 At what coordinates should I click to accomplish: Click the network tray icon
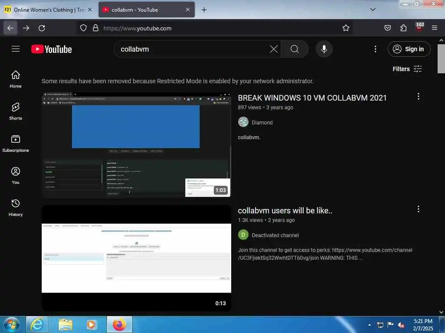(x=380, y=325)
